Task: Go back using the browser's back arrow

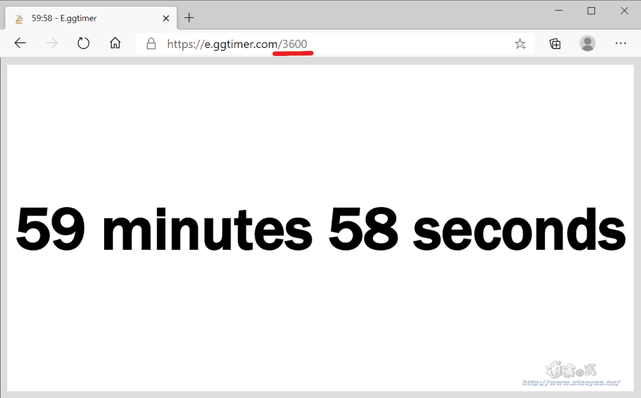Action: pyautogui.click(x=20, y=43)
